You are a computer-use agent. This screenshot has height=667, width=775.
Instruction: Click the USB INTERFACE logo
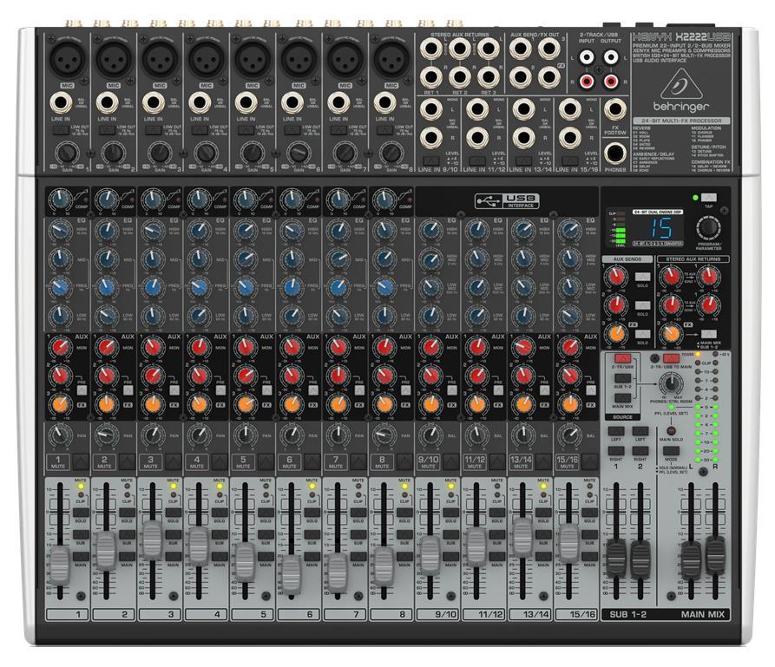click(x=507, y=200)
